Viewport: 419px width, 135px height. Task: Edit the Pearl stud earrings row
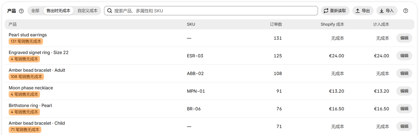[x=404, y=38]
